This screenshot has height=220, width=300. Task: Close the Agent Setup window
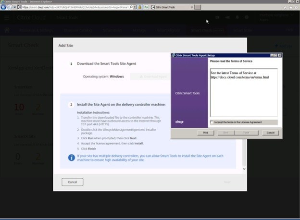(x=280, y=55)
